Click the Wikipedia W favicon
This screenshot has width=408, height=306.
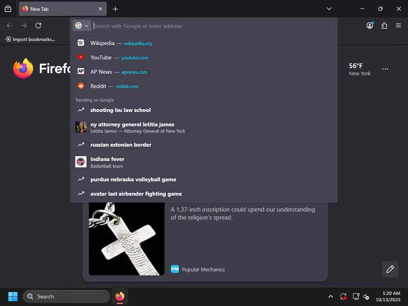click(x=81, y=43)
